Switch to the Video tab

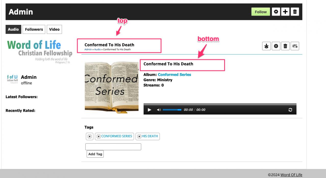tap(54, 29)
